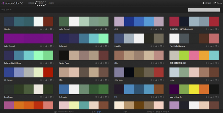223x113 pixels.
Task: Click the thumbs-up icon for the Morning theme
Action: 46,29
